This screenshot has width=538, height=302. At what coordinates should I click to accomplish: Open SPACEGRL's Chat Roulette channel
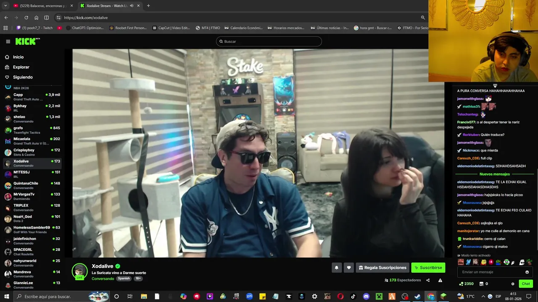click(x=33, y=252)
